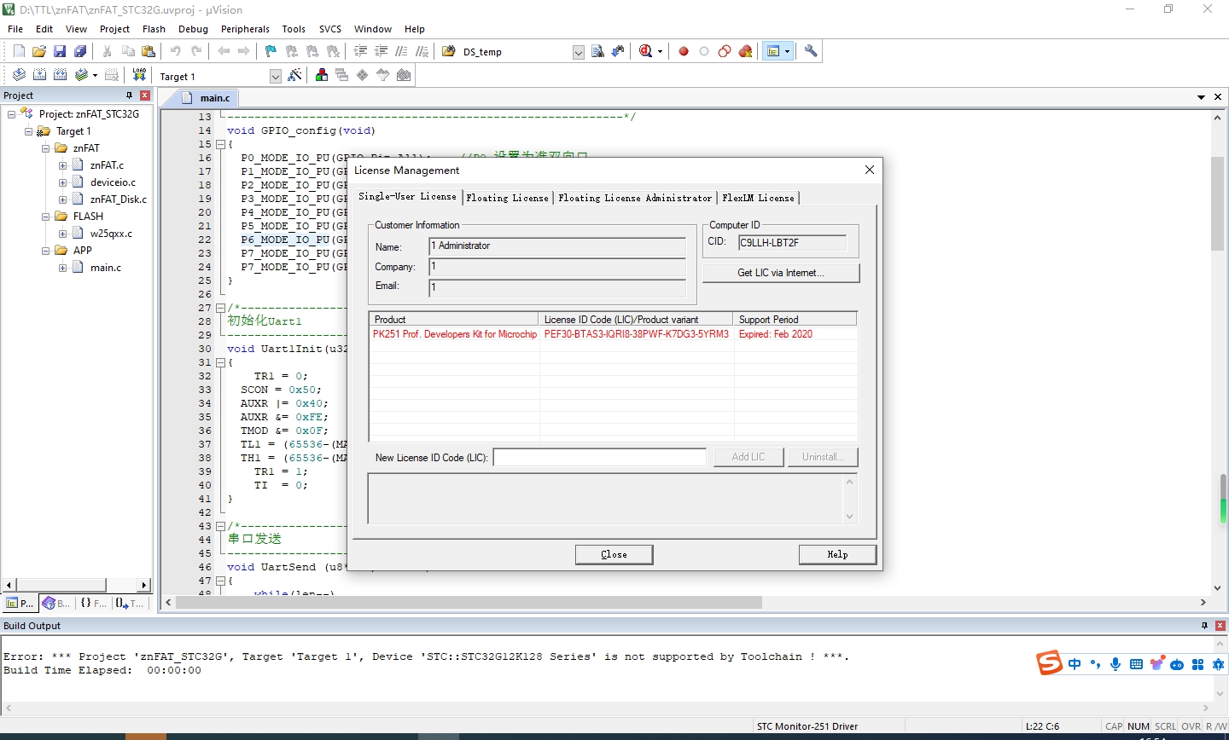Save the current file with floppy icon
Viewport: 1229px width, 740px height.
[x=60, y=51]
